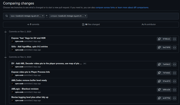This screenshot has width=180, height=105.
Task: Copy full SHA for commit 5e278f8
Action: click(159, 47)
